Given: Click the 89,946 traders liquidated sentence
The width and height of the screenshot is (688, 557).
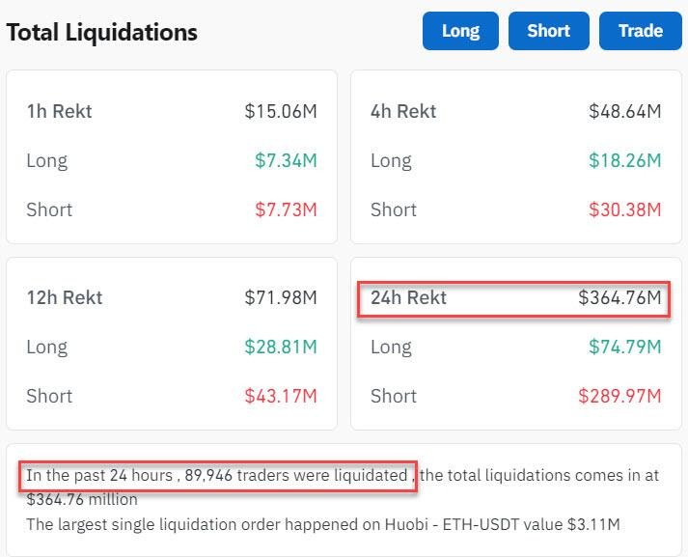Looking at the screenshot, I should tap(217, 475).
